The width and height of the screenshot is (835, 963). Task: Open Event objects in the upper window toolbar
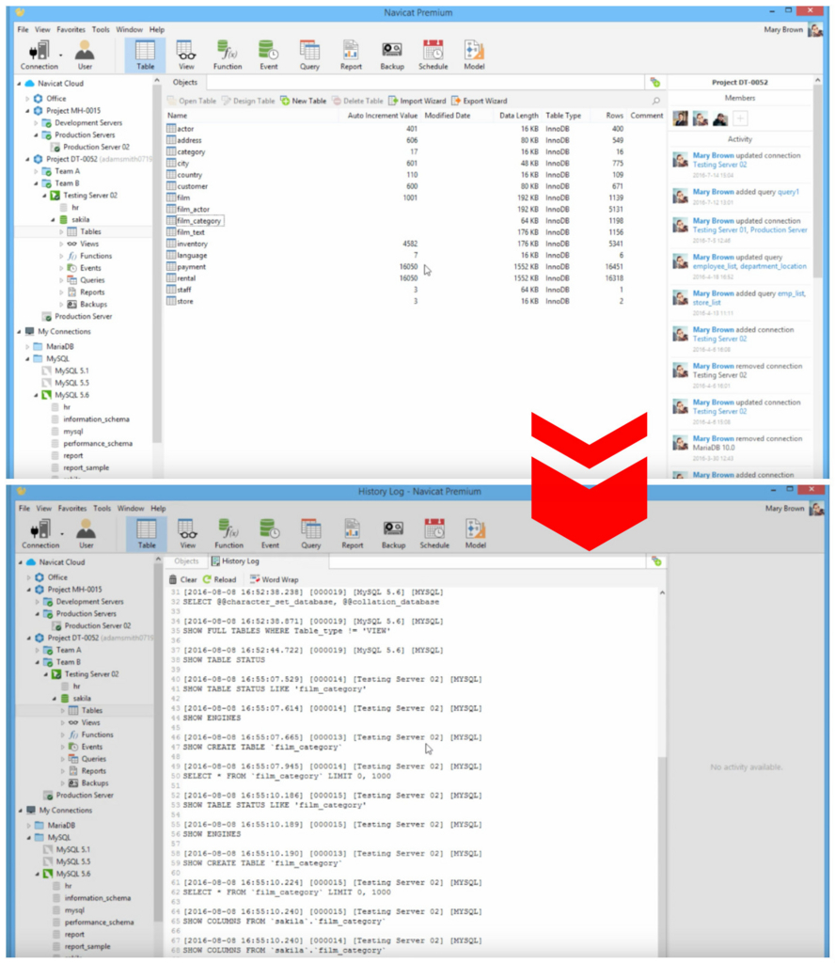click(268, 55)
